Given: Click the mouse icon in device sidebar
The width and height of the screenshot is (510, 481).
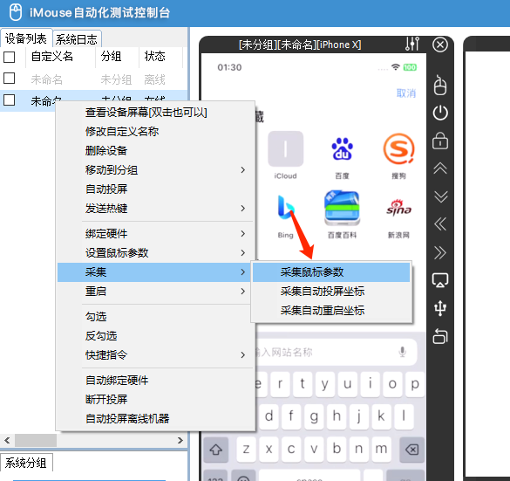Looking at the screenshot, I should point(440,86).
